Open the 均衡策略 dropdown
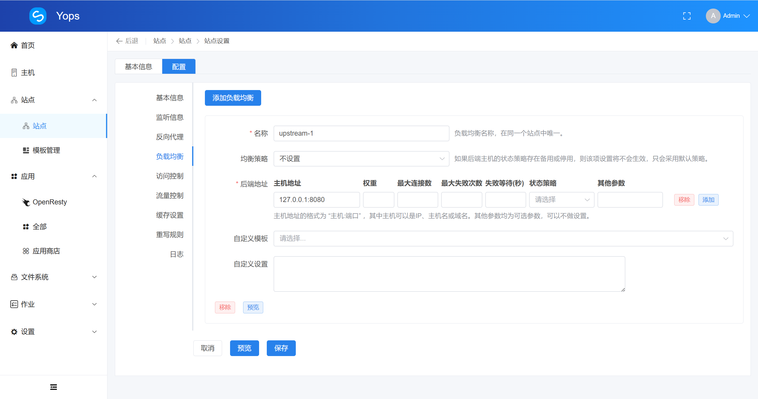Image resolution: width=758 pixels, height=399 pixels. click(361, 159)
